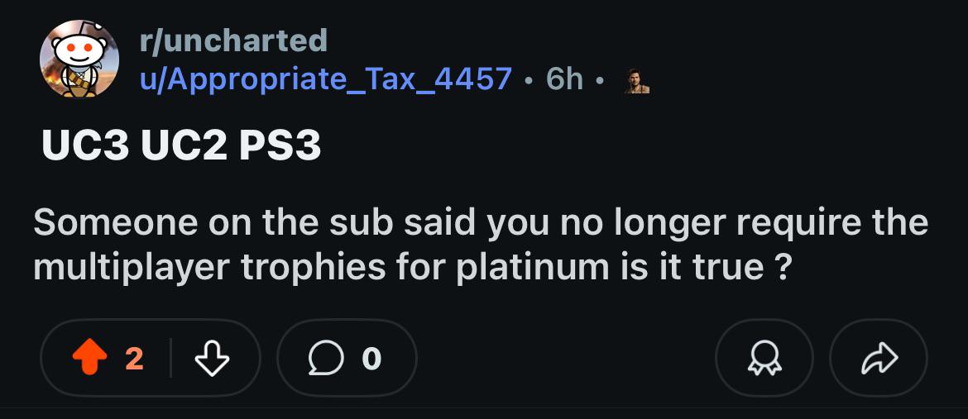Click the rounded award button outline

click(x=764, y=358)
